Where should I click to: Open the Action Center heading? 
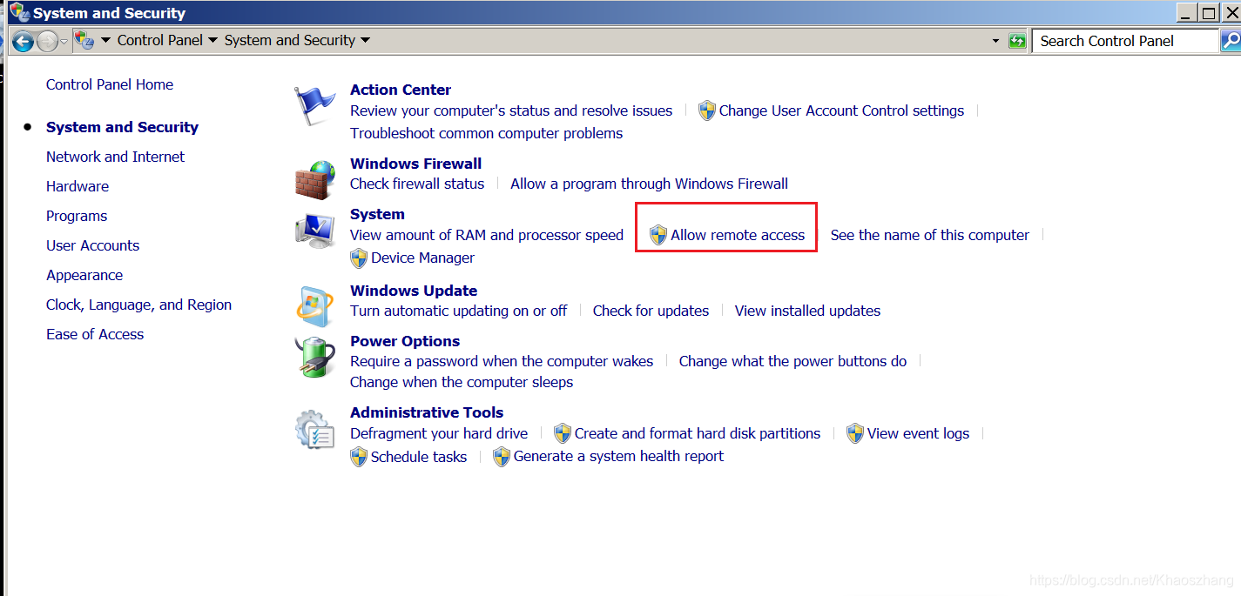(401, 90)
